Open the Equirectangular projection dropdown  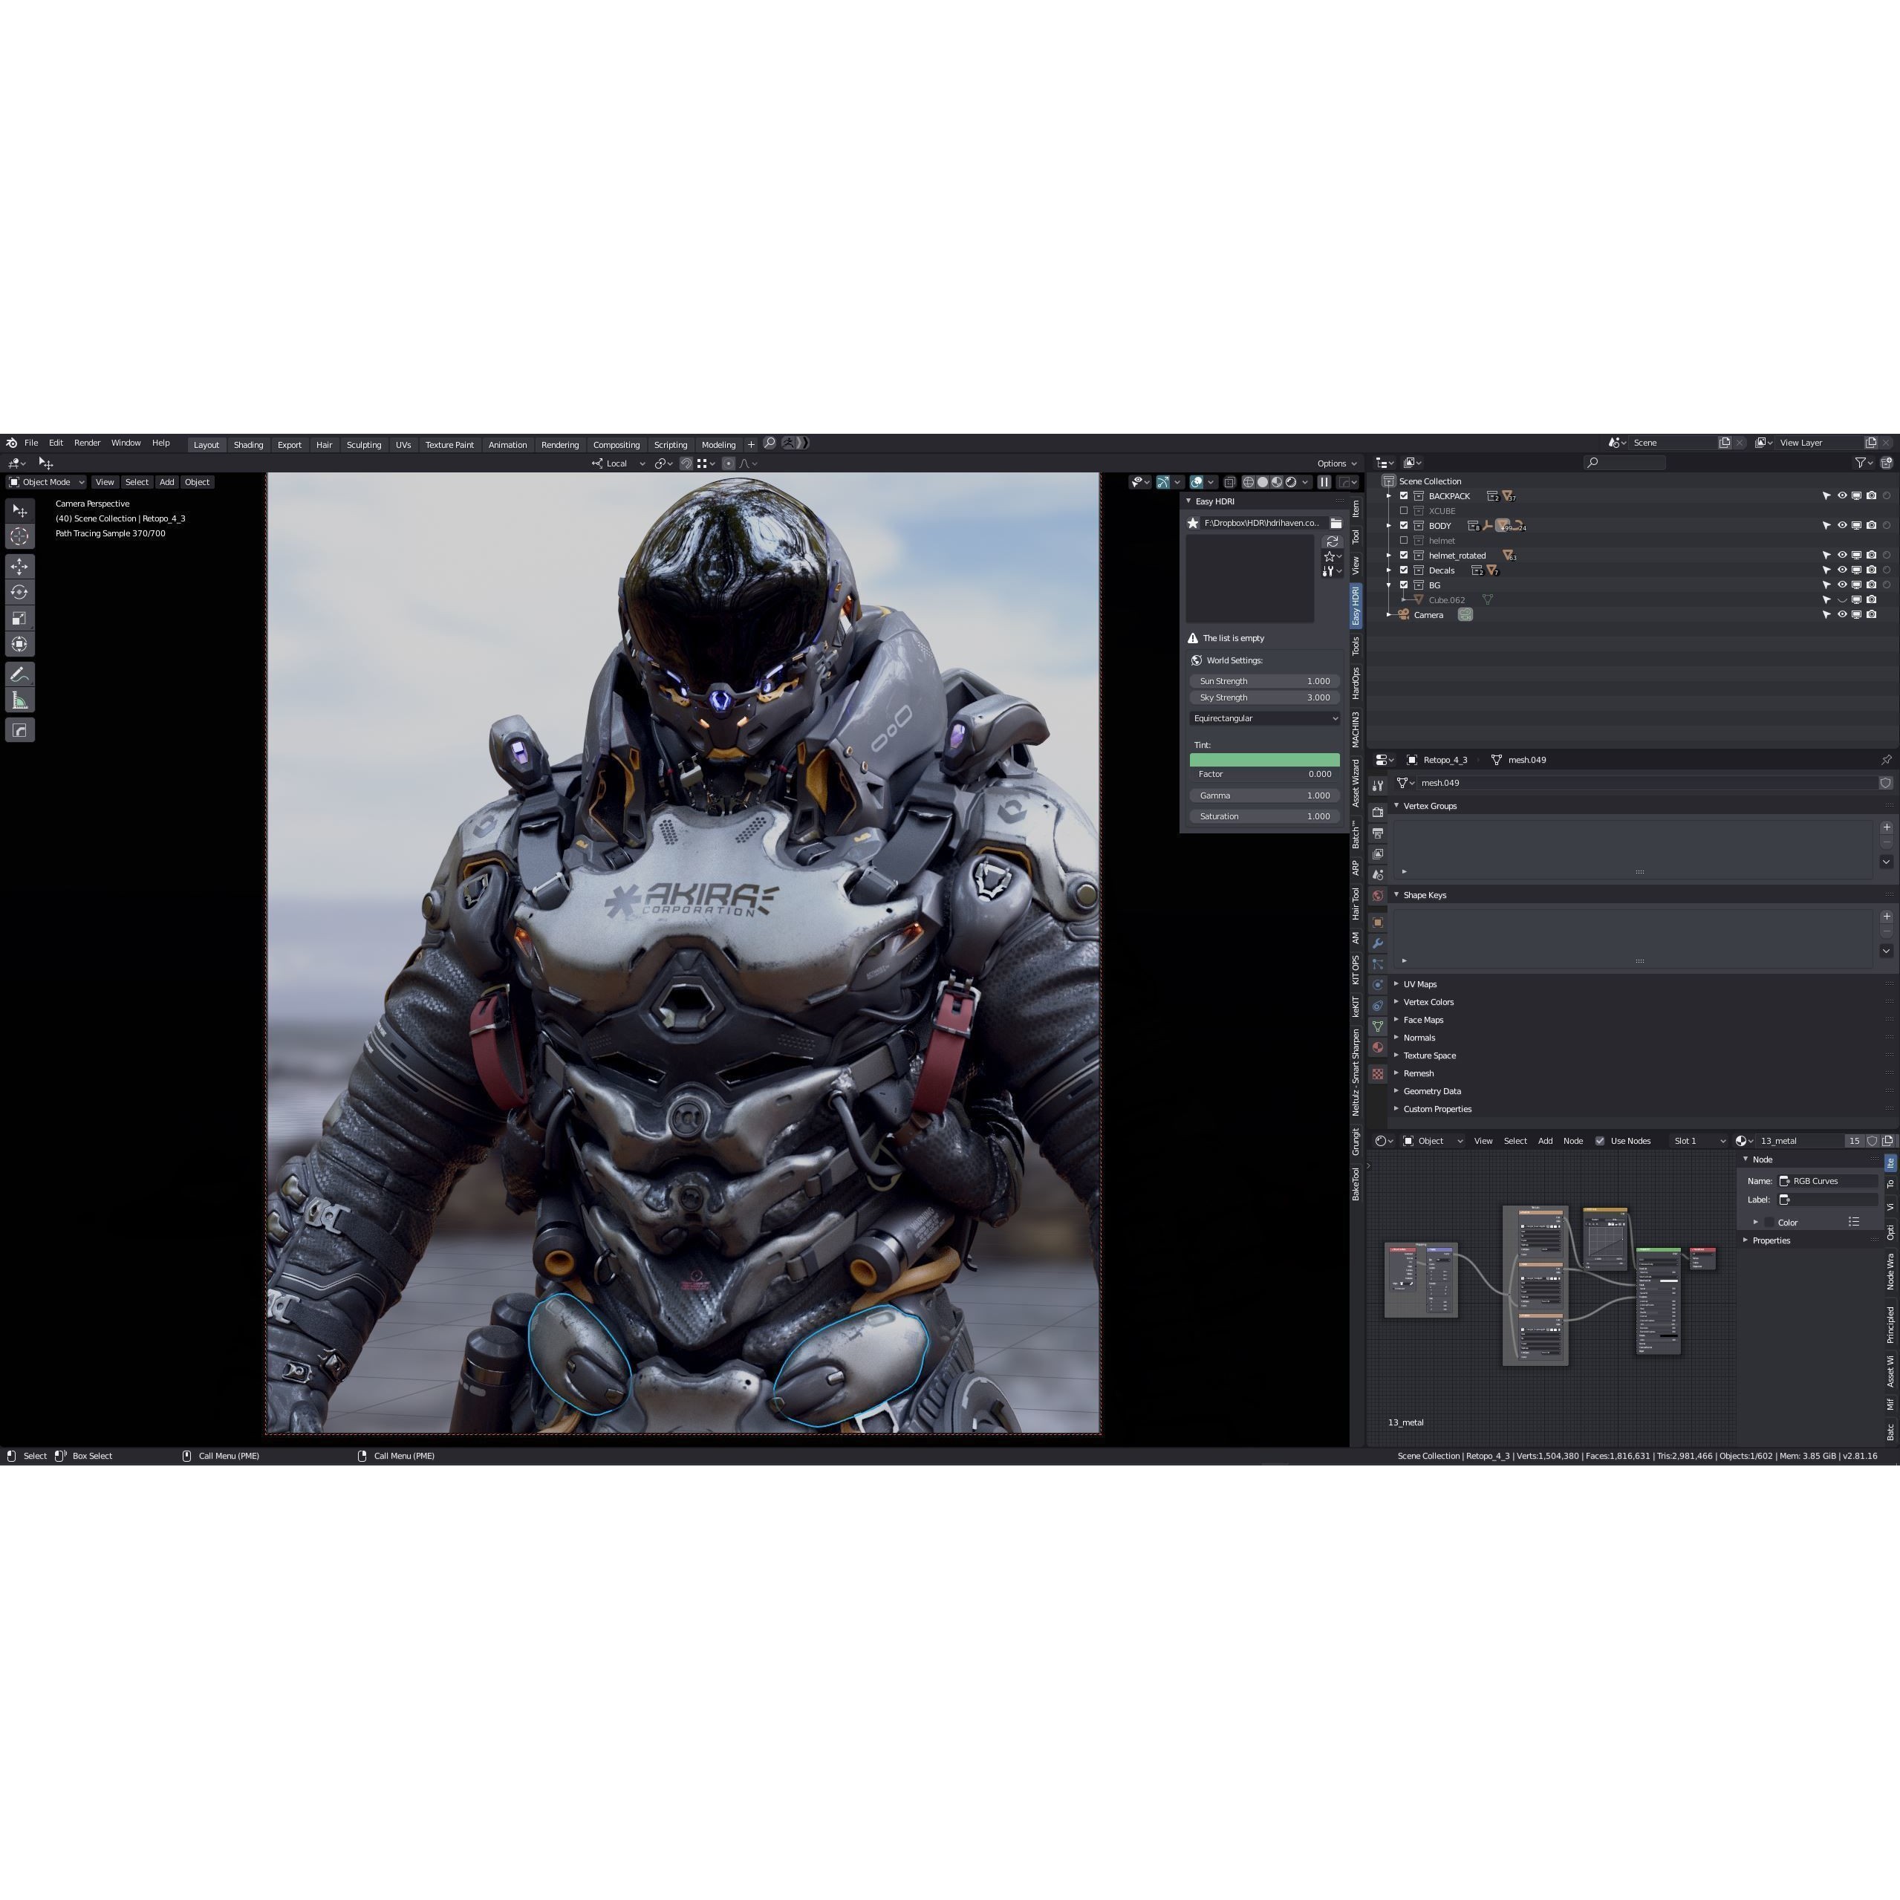point(1265,718)
